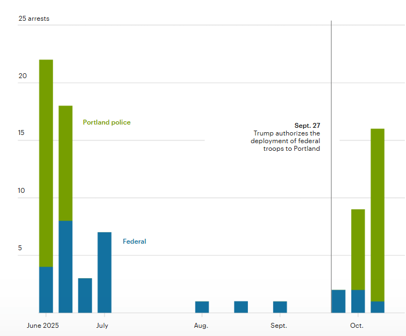Click the 'Portland police' legend label

[x=107, y=122]
